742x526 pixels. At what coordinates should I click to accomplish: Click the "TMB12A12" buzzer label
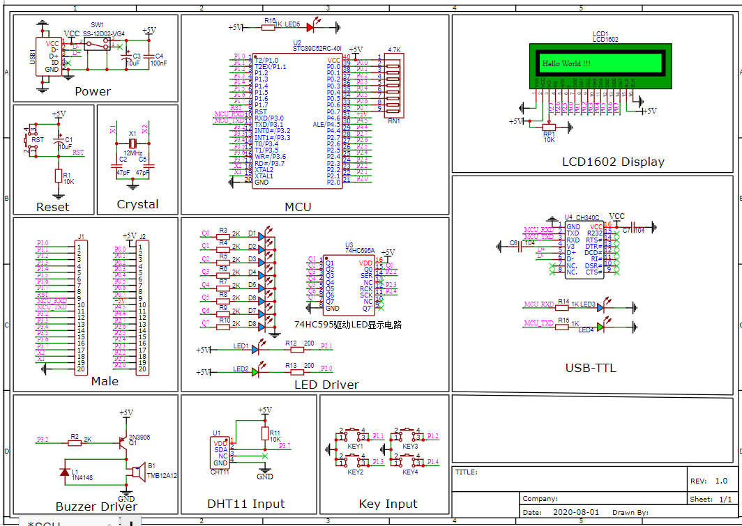[161, 476]
